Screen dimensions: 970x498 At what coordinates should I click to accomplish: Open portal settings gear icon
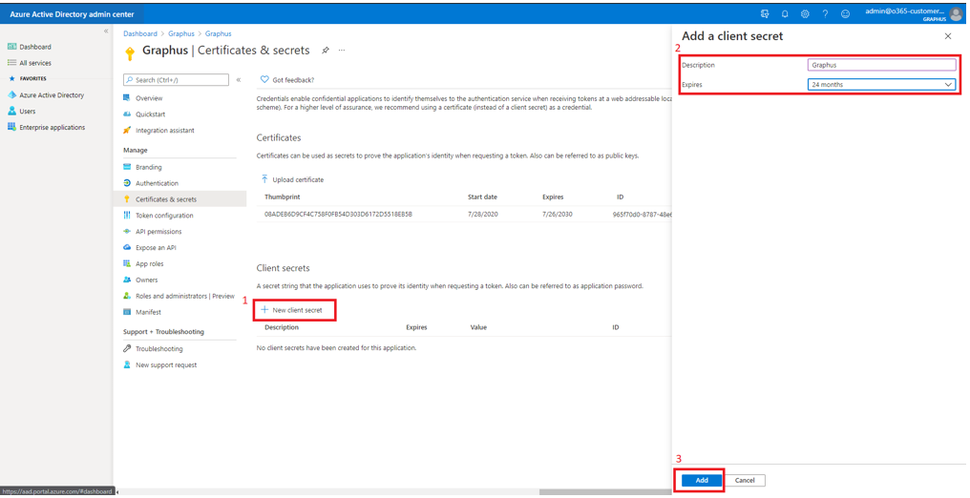[x=805, y=13]
